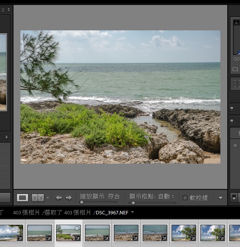This screenshot has height=247, width=240.
Task: Toggle the first right panel switch
Action: point(232,109)
